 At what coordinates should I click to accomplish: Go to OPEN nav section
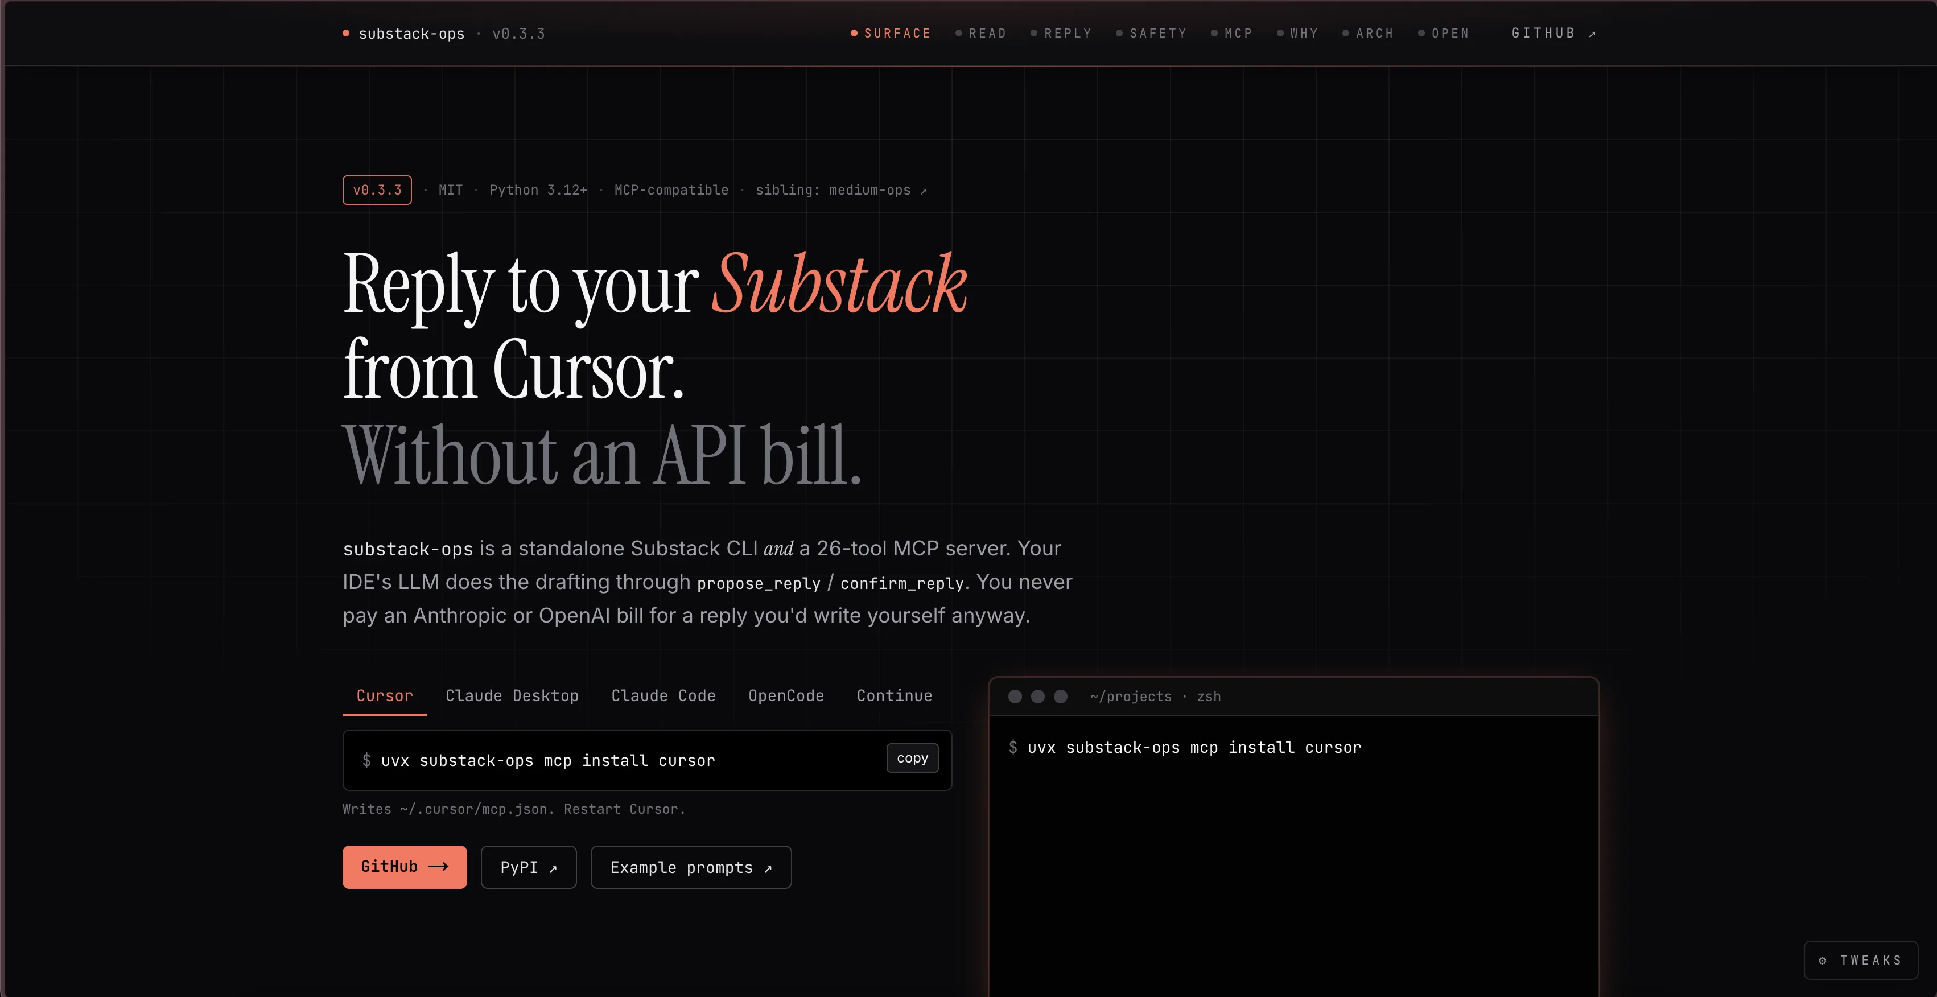tap(1443, 33)
